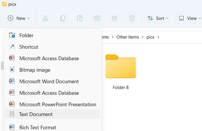The width and height of the screenshot is (202, 131).
Task: Select Shortcut menu entry
Action: tap(53, 47)
